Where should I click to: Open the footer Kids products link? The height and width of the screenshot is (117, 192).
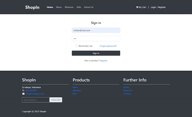click(75, 94)
